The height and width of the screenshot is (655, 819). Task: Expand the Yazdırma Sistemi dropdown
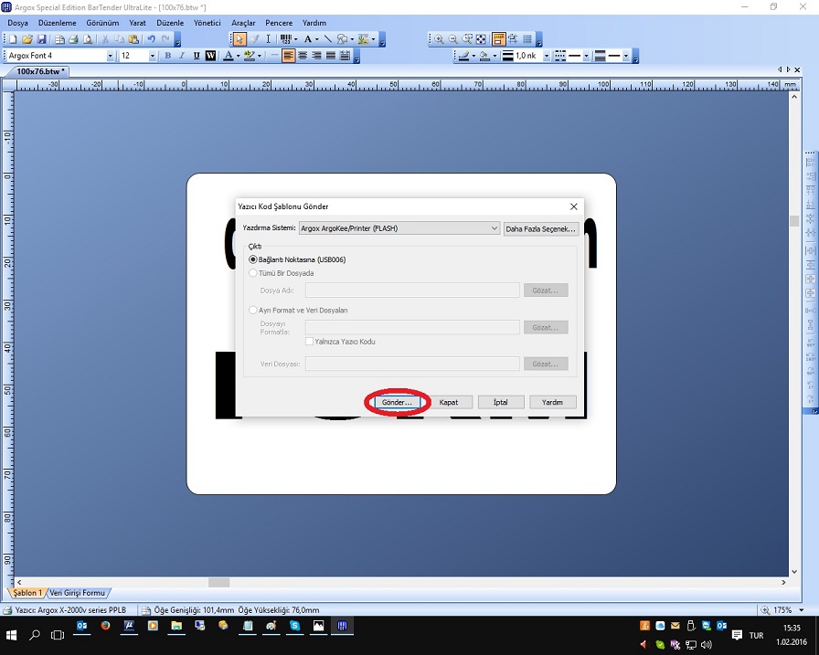coord(495,228)
